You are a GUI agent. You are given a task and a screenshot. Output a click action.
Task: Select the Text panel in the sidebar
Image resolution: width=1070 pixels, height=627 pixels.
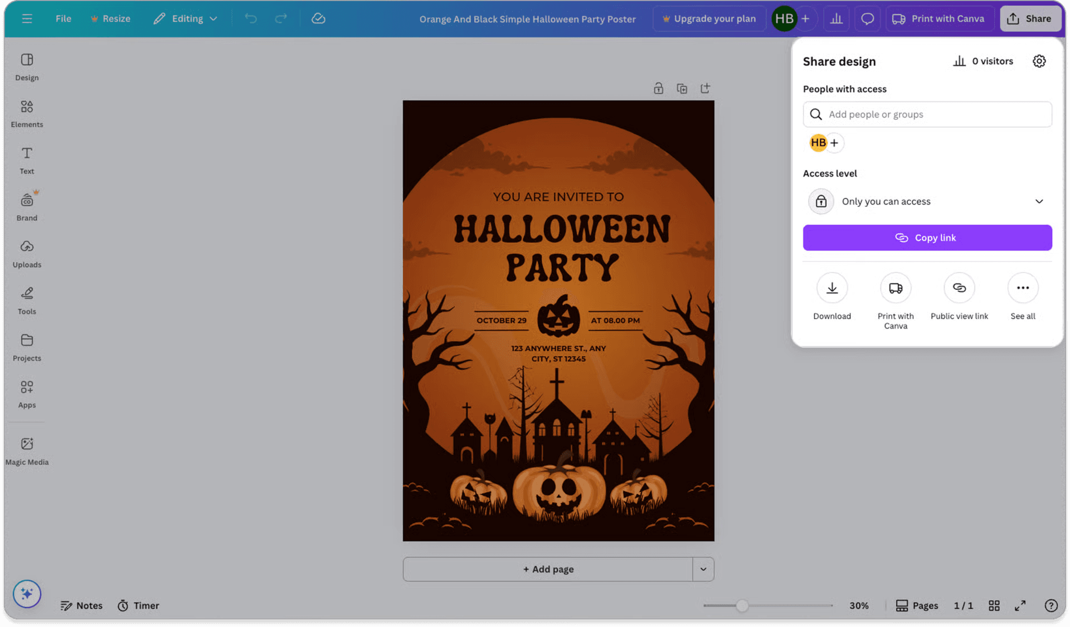tap(26, 160)
